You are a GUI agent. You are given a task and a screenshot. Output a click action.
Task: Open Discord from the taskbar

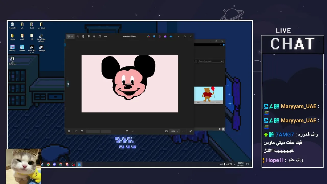click(54, 164)
